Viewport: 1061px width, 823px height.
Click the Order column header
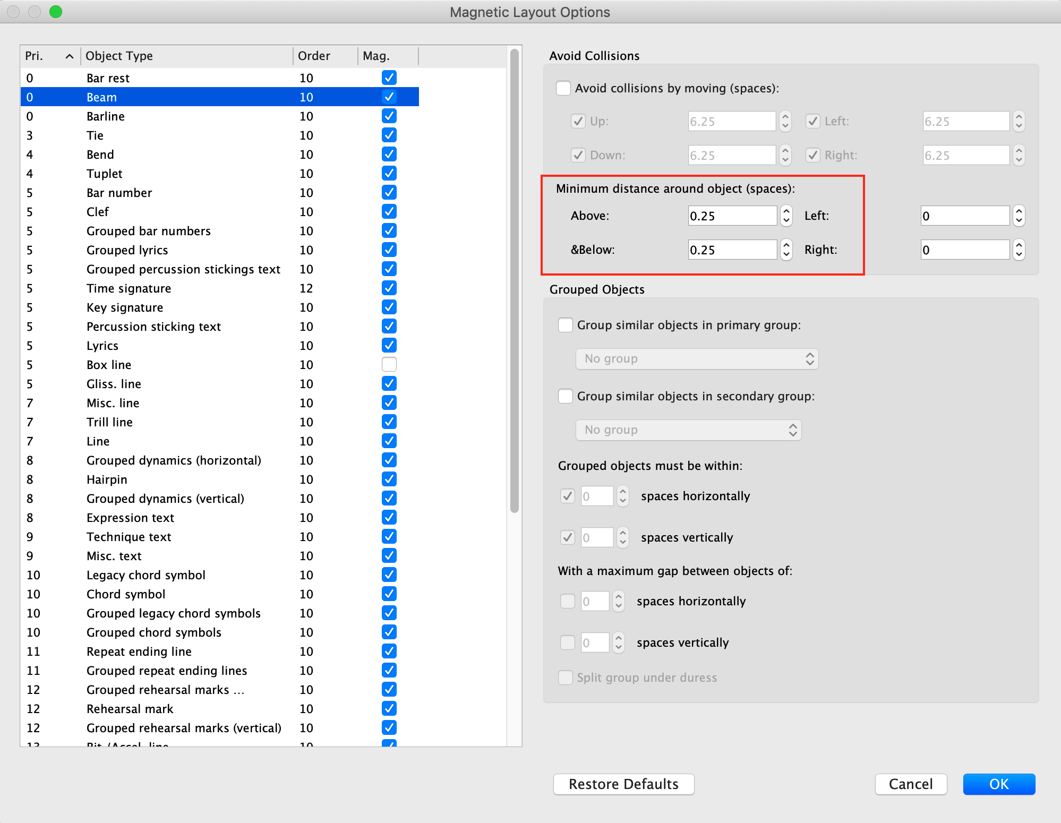click(325, 56)
